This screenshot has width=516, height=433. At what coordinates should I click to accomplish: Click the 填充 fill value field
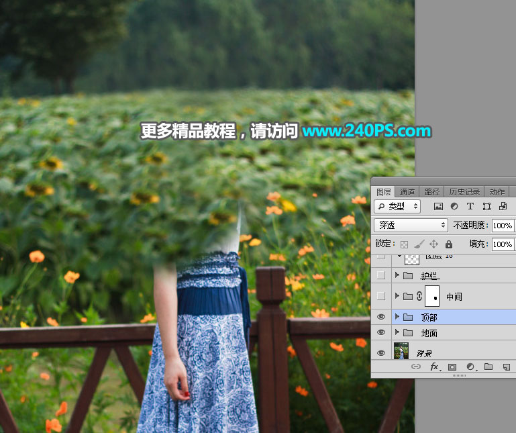point(503,244)
